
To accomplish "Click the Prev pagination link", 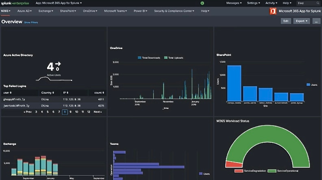I will click(28, 112).
